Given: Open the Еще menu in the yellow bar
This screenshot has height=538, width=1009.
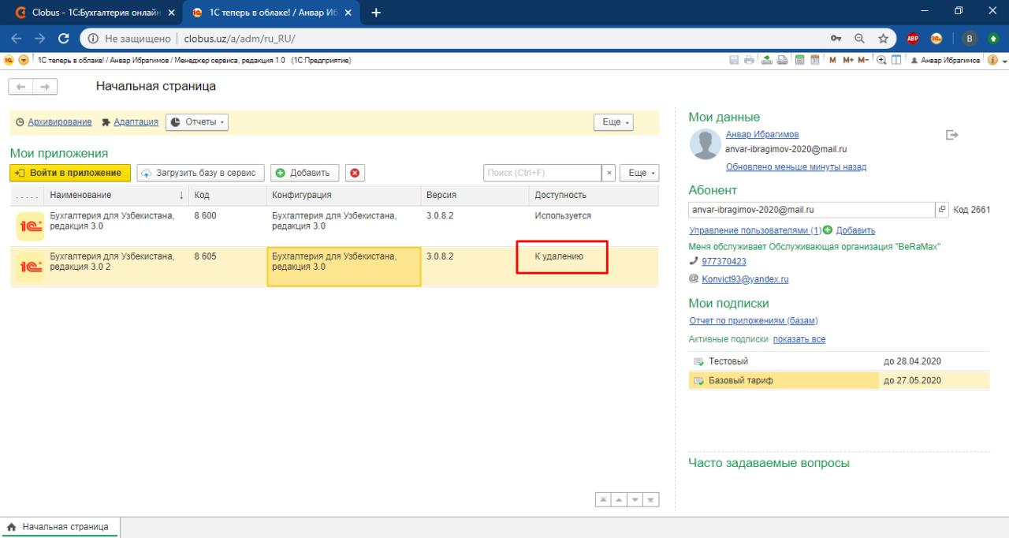Looking at the screenshot, I should tap(615, 122).
